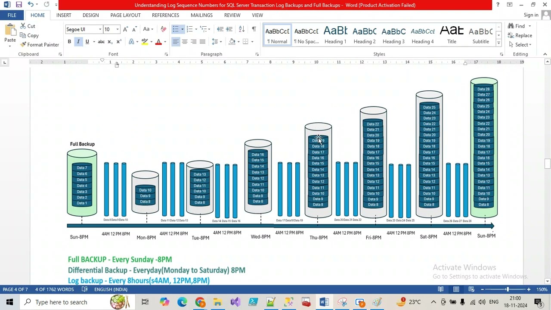Click the Paste clipboard icon
The width and height of the screenshot is (551, 310).
[10, 30]
